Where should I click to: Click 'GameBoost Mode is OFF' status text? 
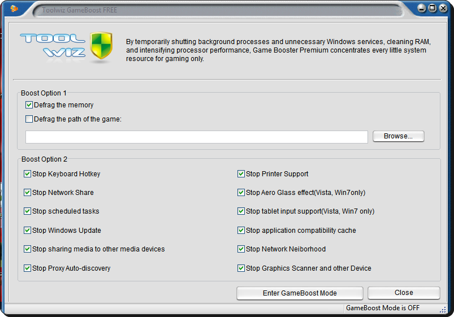click(383, 308)
